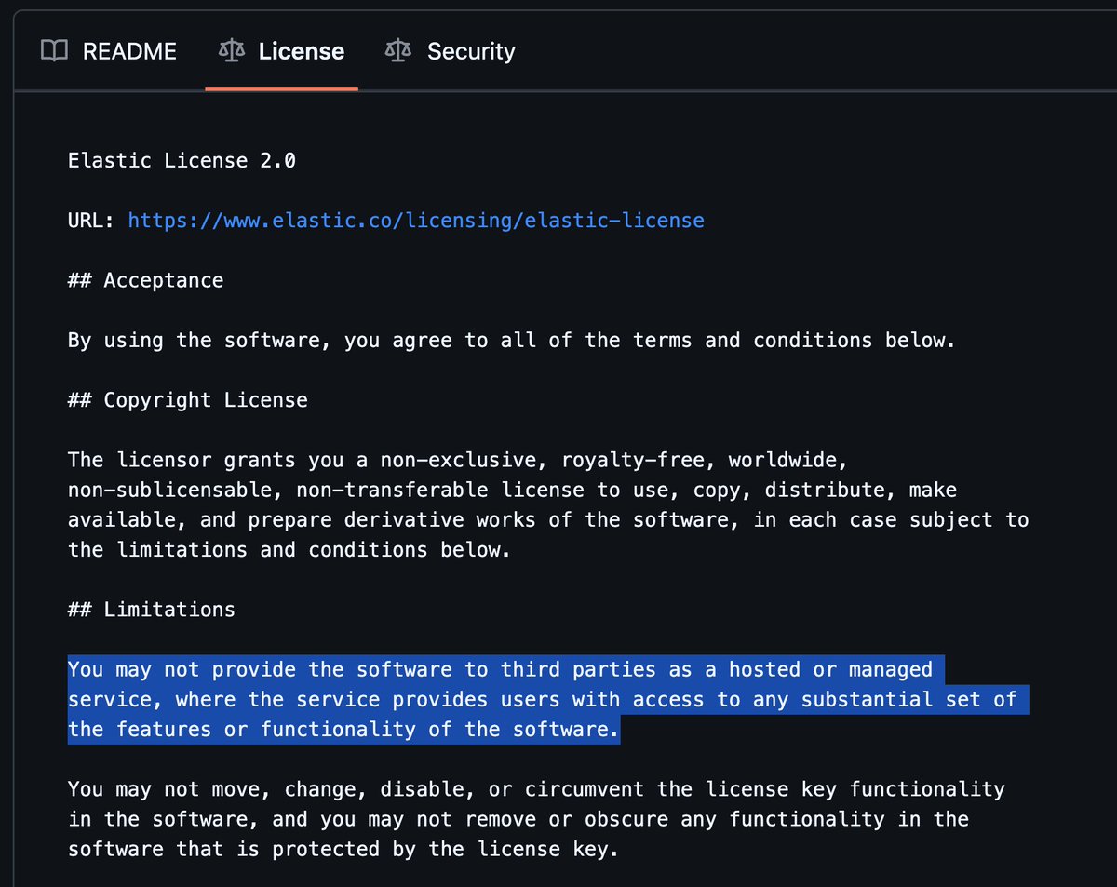Select the License tab
The width and height of the screenshot is (1117, 887).
point(281,51)
